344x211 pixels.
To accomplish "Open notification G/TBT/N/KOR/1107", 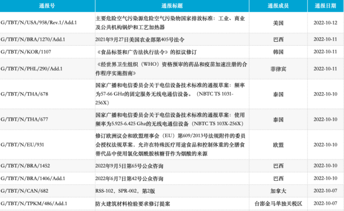I will pos(26,52).
